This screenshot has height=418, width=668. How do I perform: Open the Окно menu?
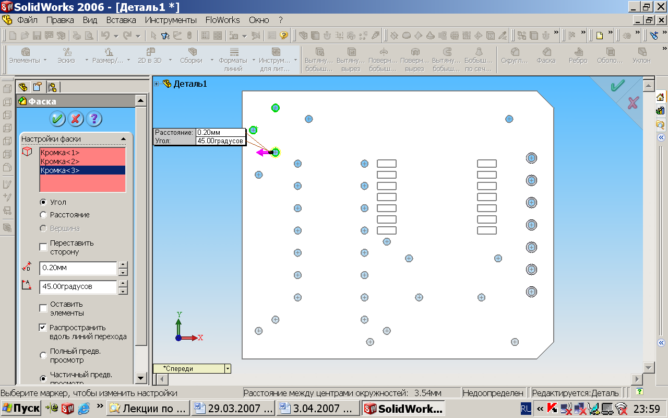click(259, 20)
